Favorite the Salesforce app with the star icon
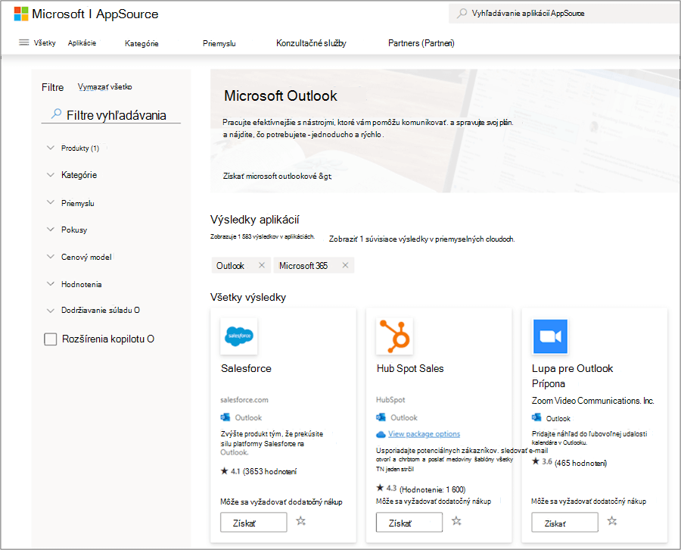 coord(301,521)
